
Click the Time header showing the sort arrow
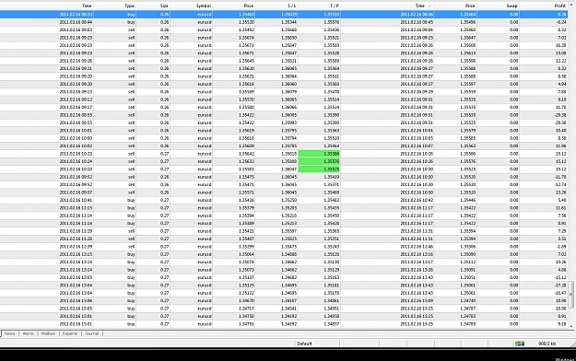click(x=420, y=6)
